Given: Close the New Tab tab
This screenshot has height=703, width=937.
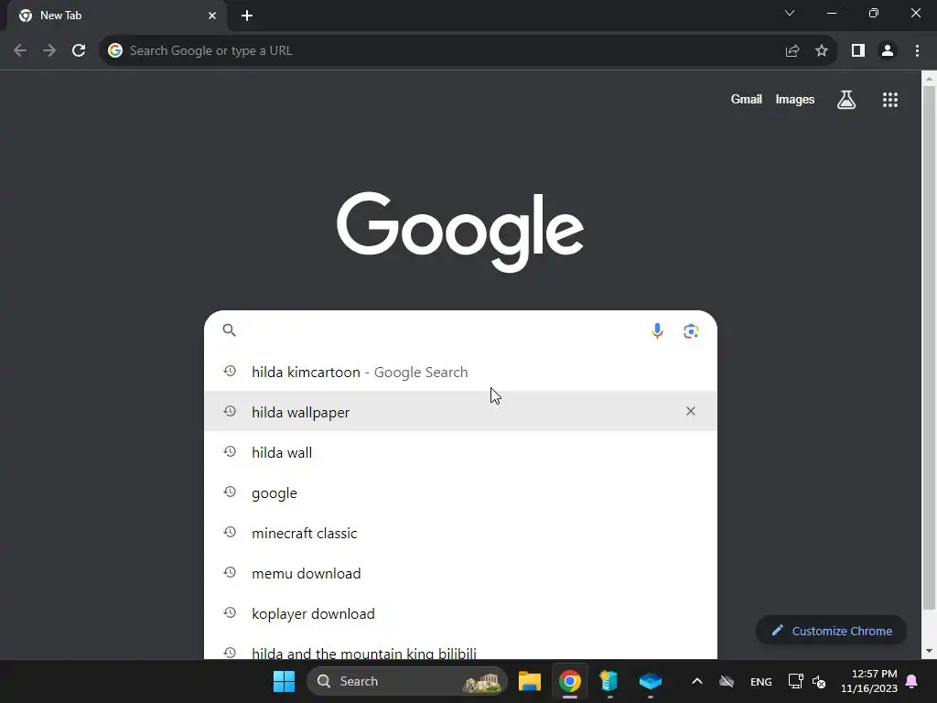Looking at the screenshot, I should pos(212,16).
